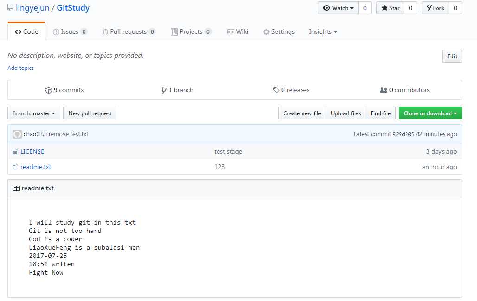
Task: Click New pull request button
Action: (x=90, y=113)
